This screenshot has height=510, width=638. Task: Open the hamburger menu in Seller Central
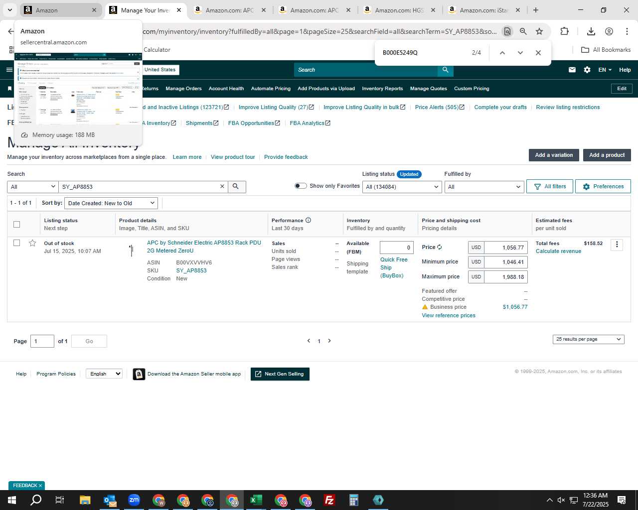click(x=9, y=70)
